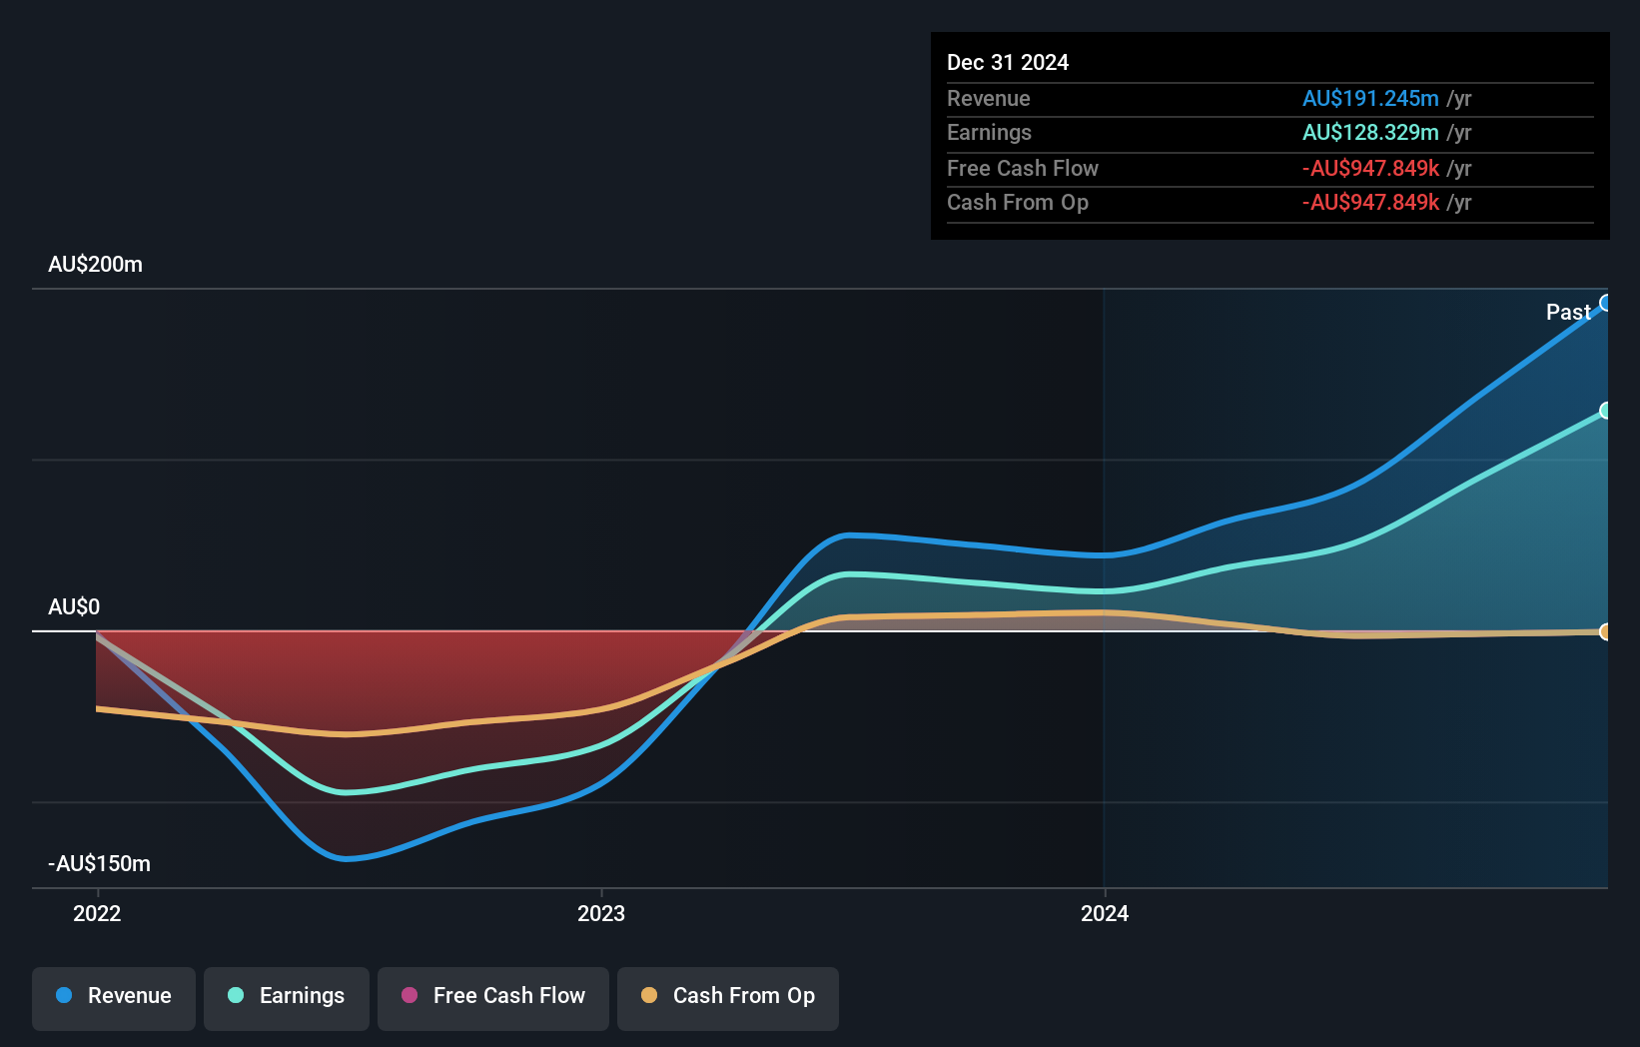Click the Cash From Op label in tooltip
The image size is (1640, 1047).
pos(1018,202)
